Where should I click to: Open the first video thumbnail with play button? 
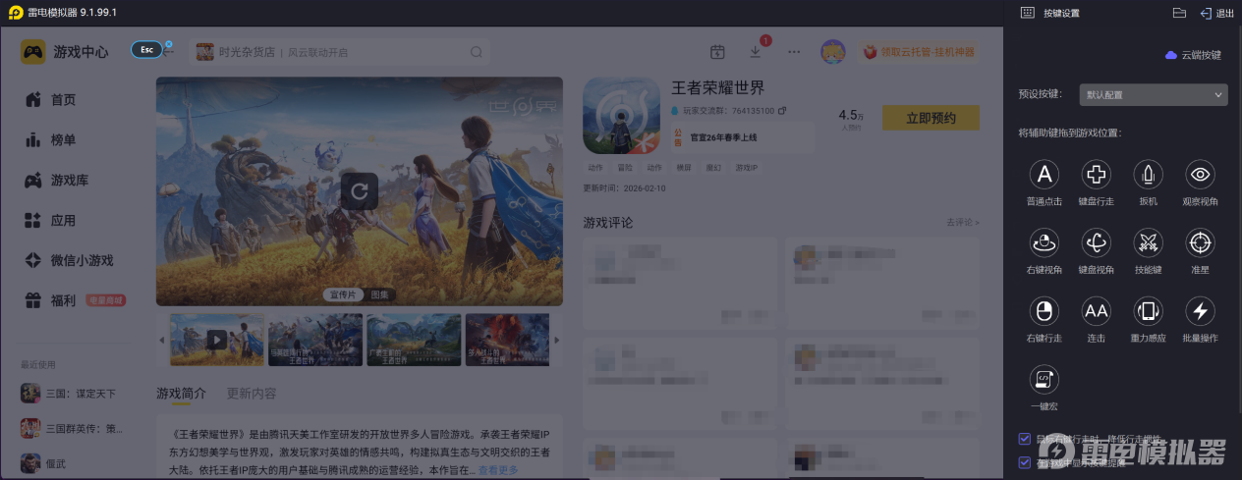[x=216, y=340]
